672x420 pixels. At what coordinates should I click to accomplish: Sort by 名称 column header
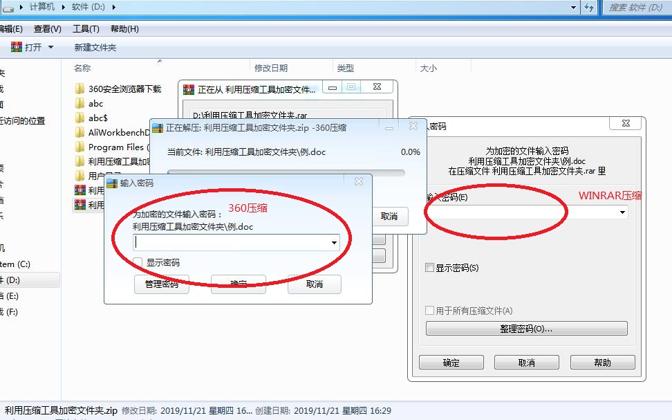click(x=82, y=69)
